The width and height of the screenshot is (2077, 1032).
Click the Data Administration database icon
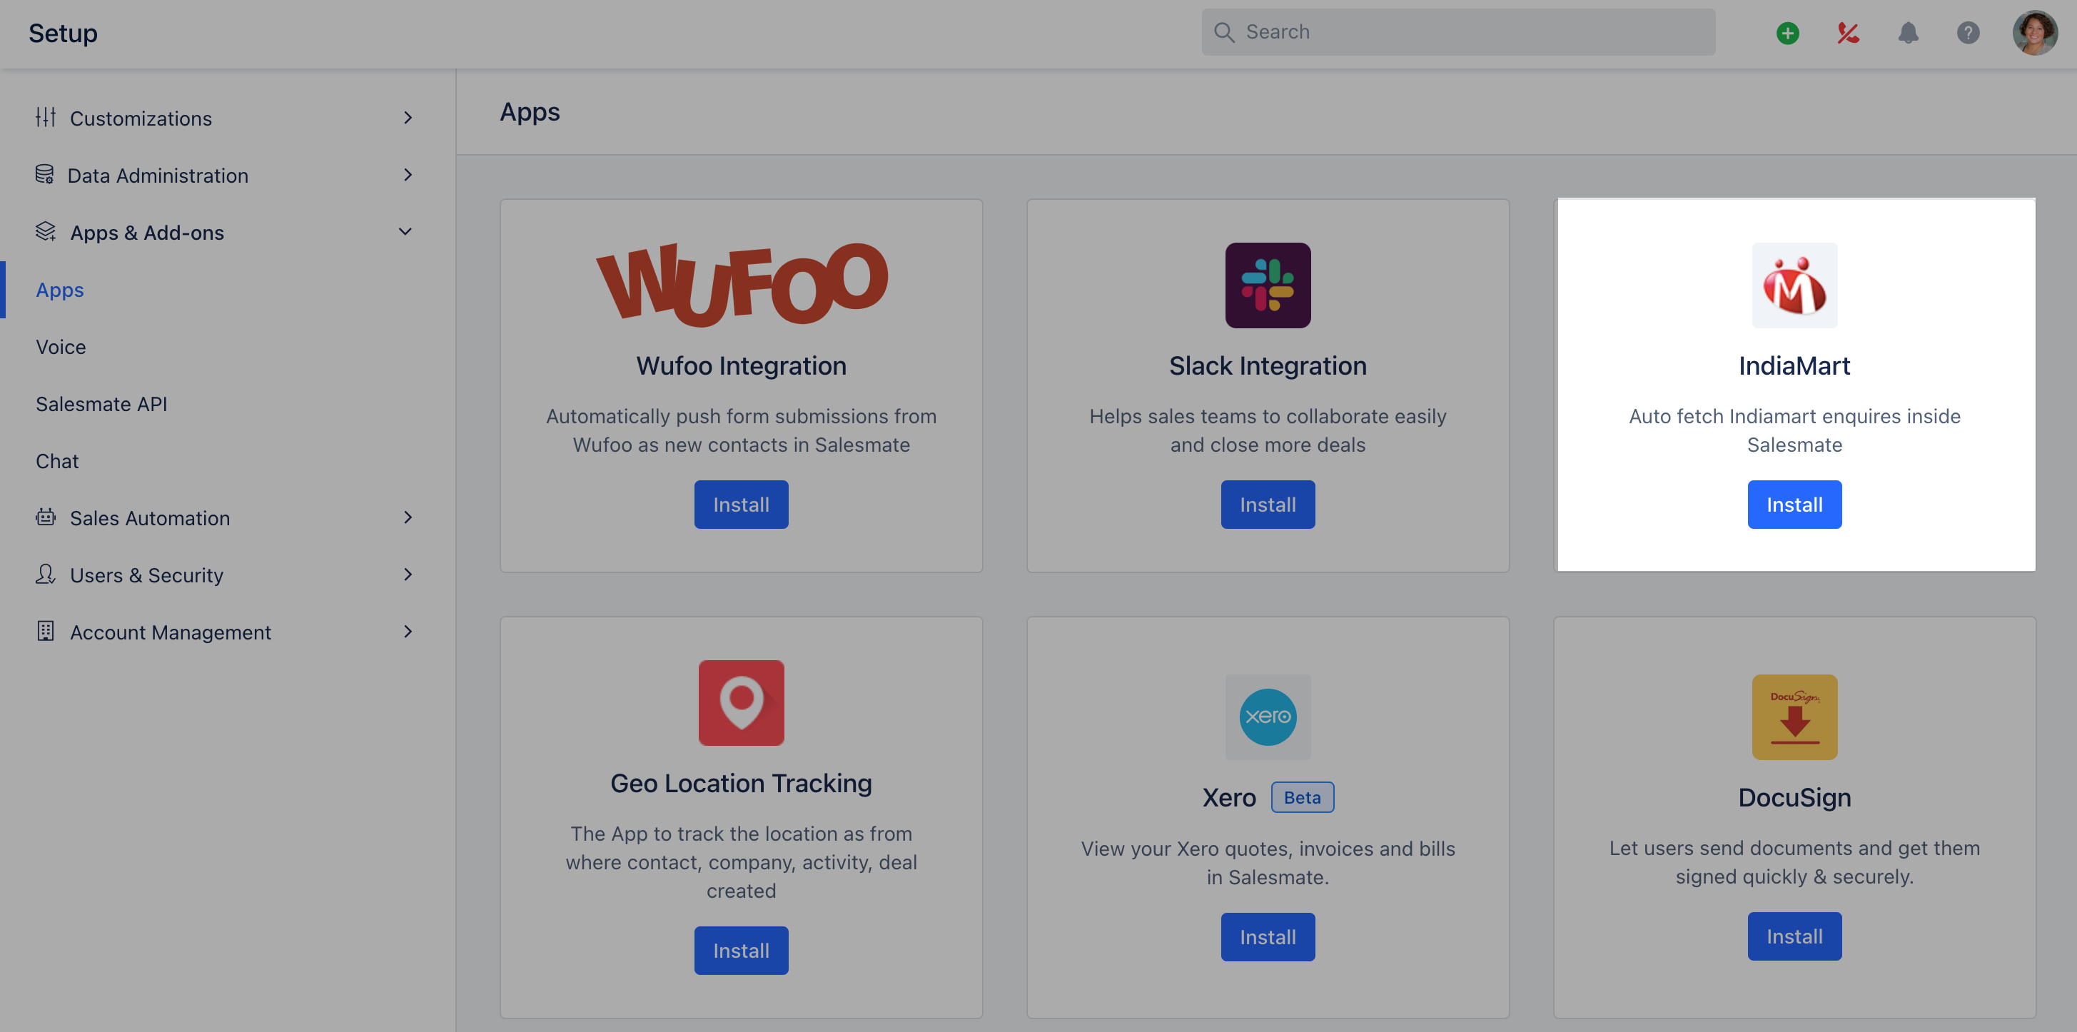(x=44, y=175)
